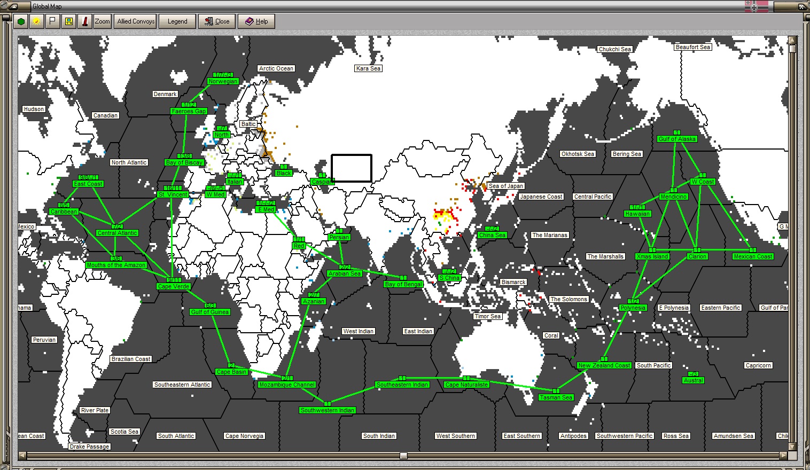Viewport: 810px width, 470px height.
Task: Select the Hawaiian zone label
Action: (637, 214)
